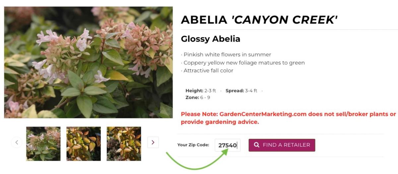The image size is (398, 174).
Task: Click the Height specification label
Action: 194,91
